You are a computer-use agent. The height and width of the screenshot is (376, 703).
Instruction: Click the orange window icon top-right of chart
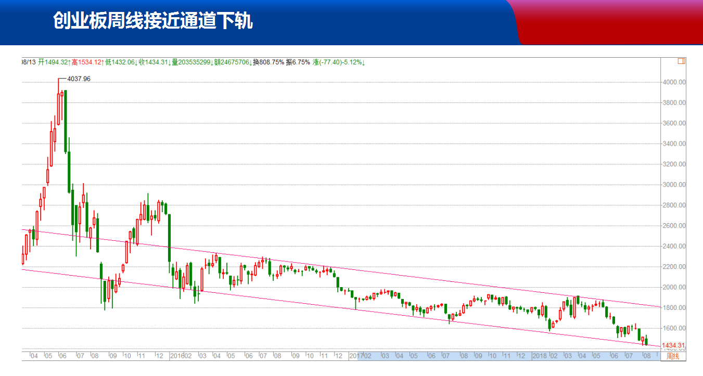(681, 61)
